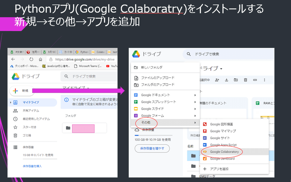Select 新しいフォルダ from the new menu
Screen dimensions: 291x182
[x=165, y=67]
